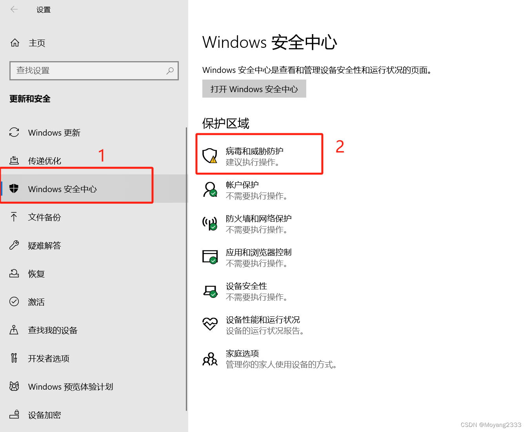This screenshot has height=432, width=527.
Task: Click the Home house icon
Action: (x=15, y=43)
